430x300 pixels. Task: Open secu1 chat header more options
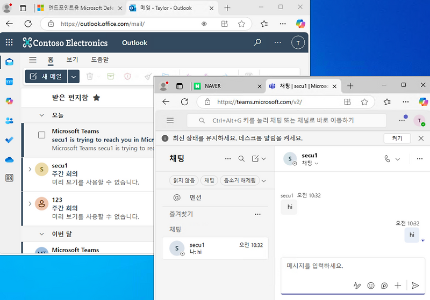coord(420,159)
